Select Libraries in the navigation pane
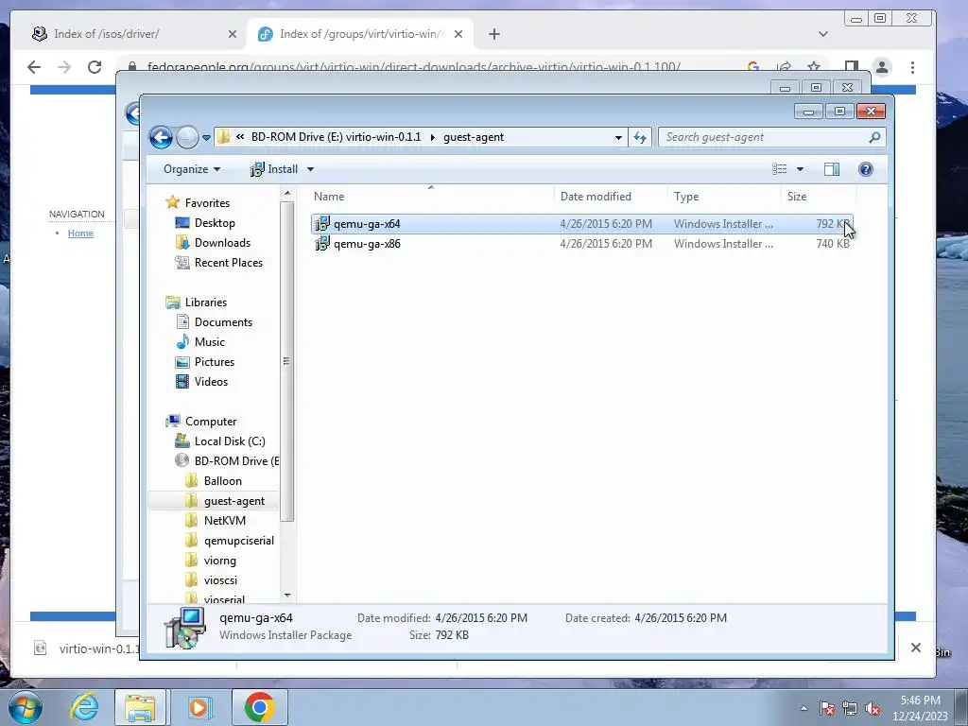The image size is (968, 726). coord(205,302)
